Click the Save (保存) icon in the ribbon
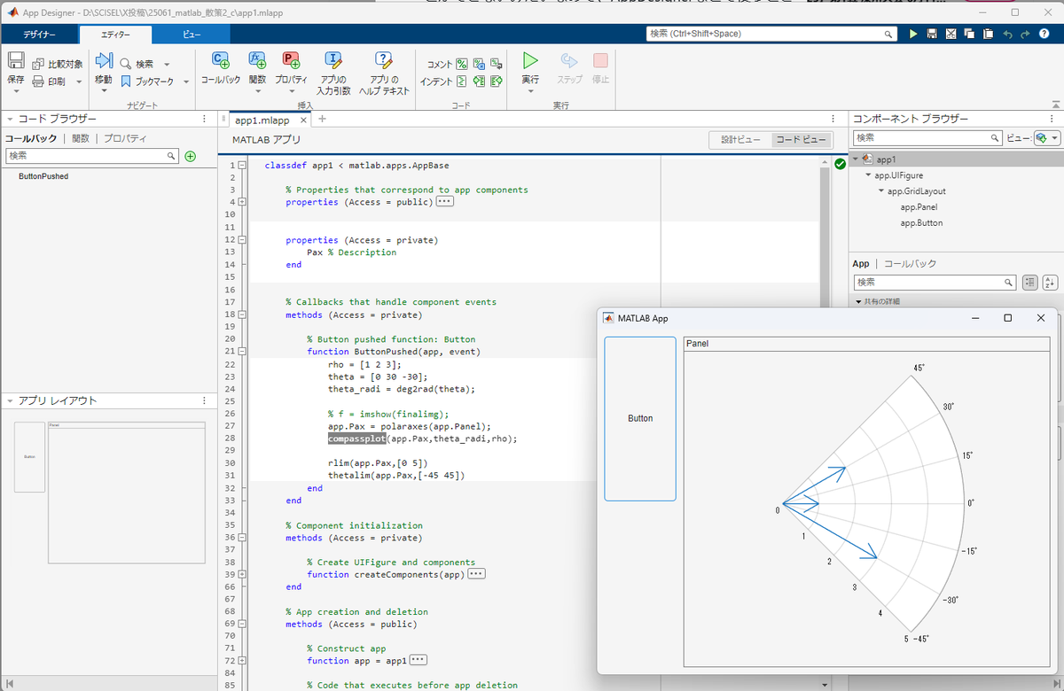 [x=16, y=60]
